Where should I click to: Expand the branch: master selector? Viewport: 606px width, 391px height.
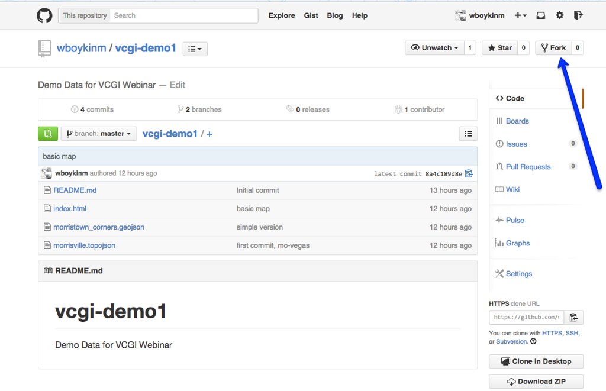(99, 134)
